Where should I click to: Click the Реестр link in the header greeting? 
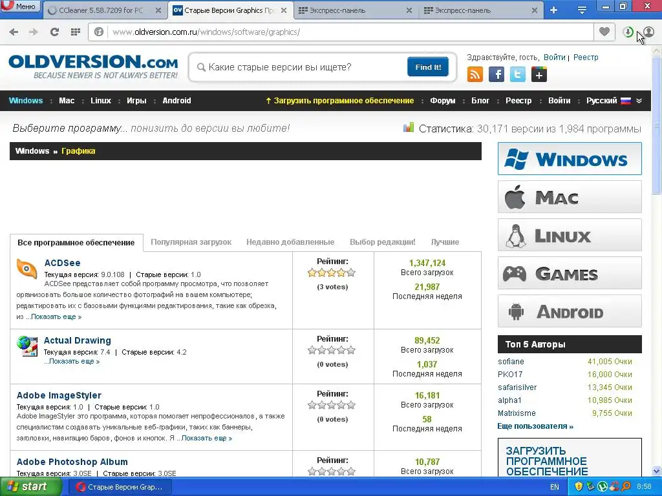point(586,57)
